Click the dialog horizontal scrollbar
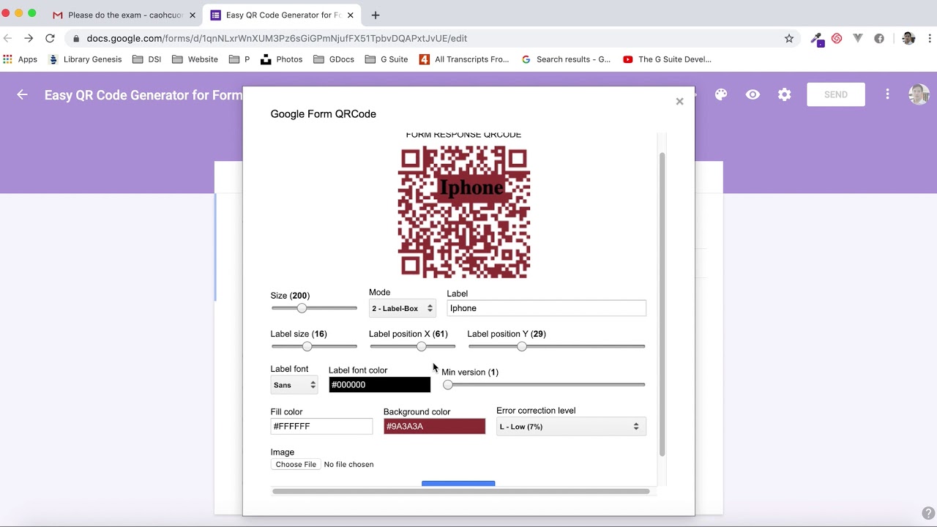 460,491
